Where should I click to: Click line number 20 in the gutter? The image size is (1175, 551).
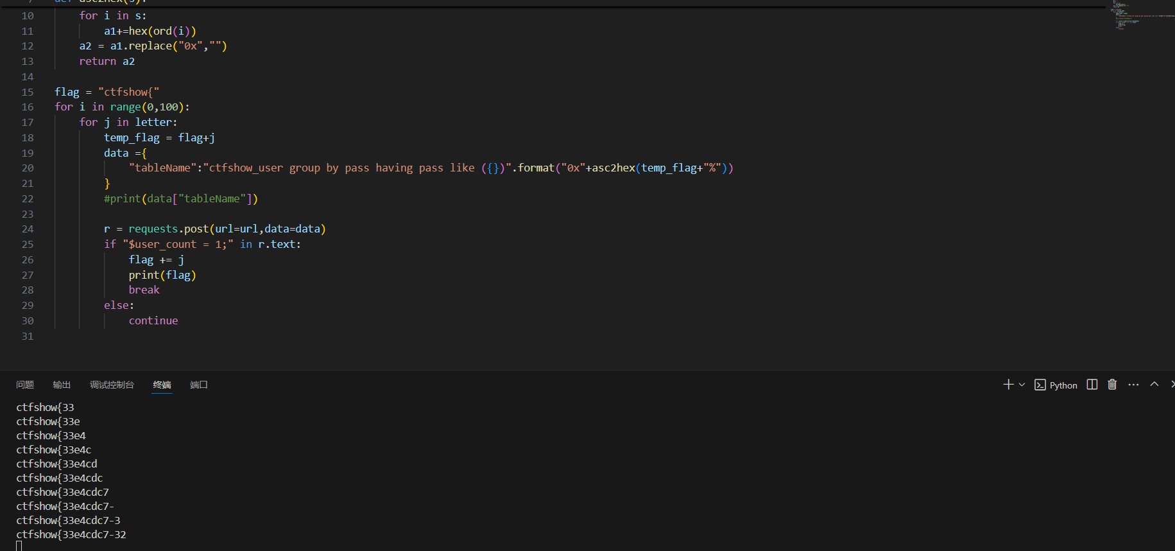(x=28, y=168)
